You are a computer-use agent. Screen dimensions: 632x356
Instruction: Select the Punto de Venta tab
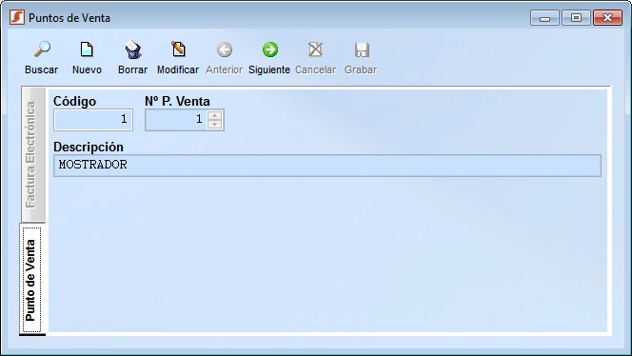[32, 280]
